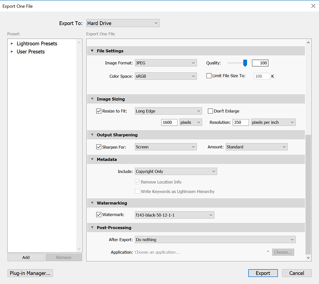Screen dimensions: 319x284
Task: Open the Export To Hard Drive dropdown
Action: tap(123, 23)
